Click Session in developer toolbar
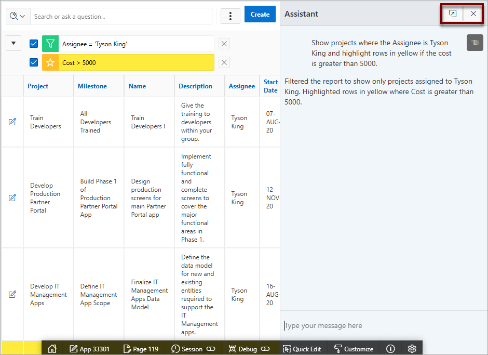This screenshot has height=355, width=488. tap(187, 349)
